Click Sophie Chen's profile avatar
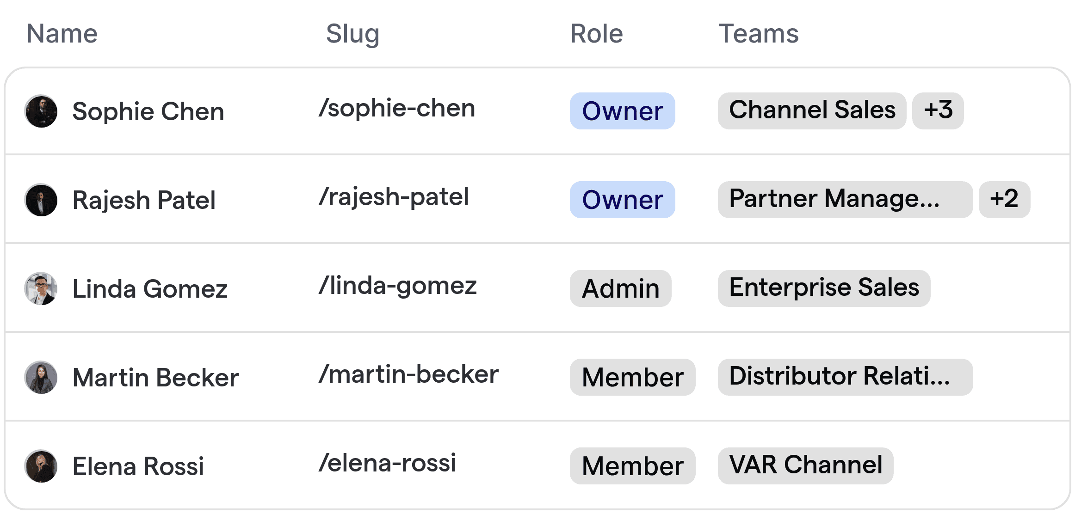The image size is (1075, 514). [x=41, y=111]
